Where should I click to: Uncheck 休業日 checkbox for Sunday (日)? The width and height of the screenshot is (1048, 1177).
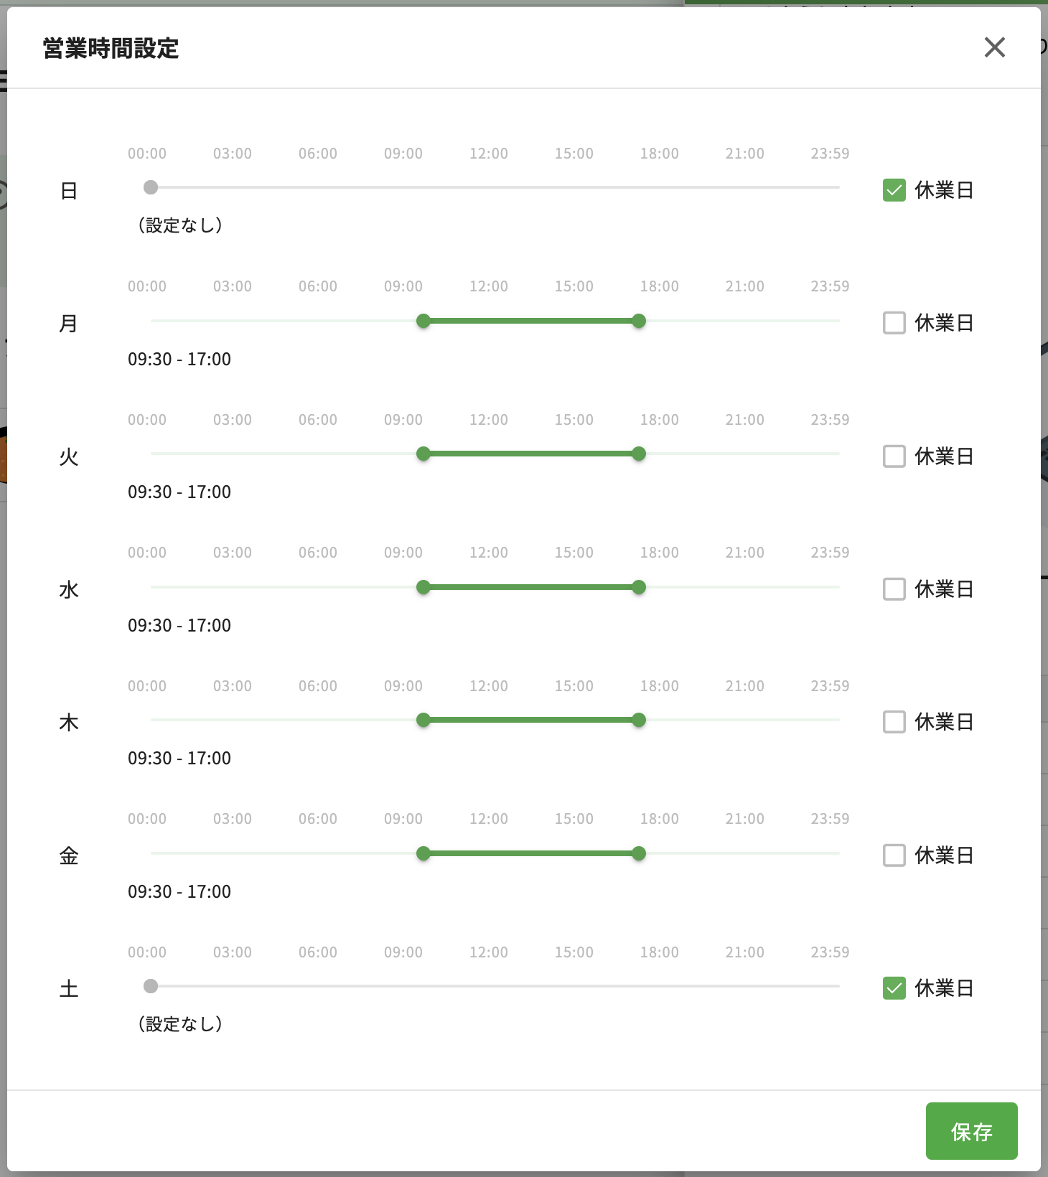[894, 190]
